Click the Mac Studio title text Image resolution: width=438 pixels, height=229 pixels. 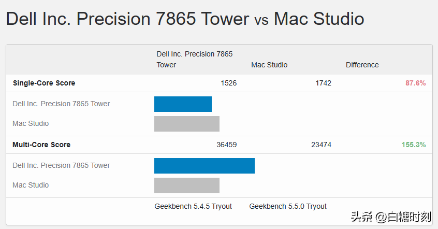tap(319, 19)
